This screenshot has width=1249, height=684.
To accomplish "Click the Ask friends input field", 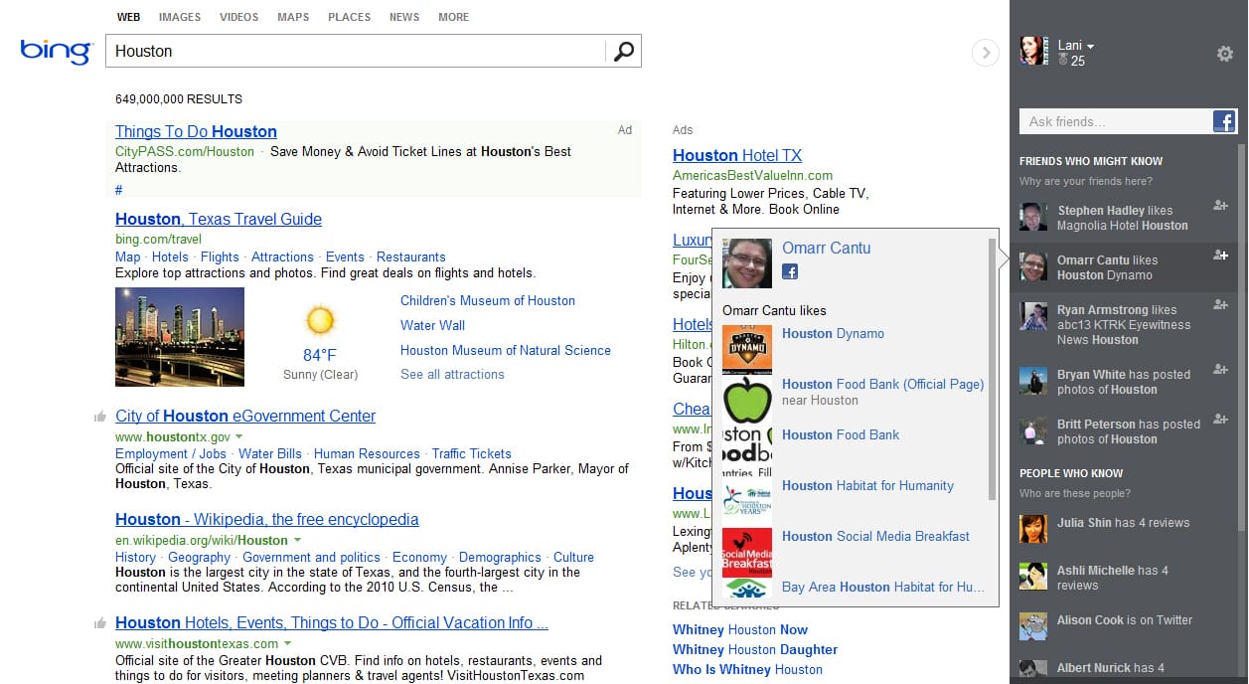I will (x=1114, y=121).
